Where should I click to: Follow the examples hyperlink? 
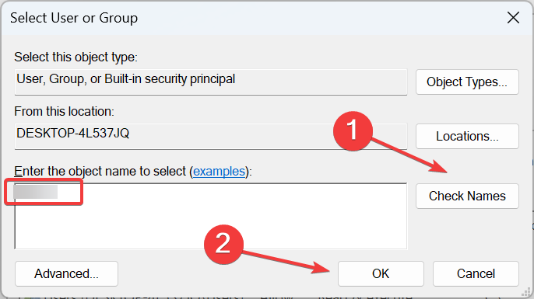(219, 171)
